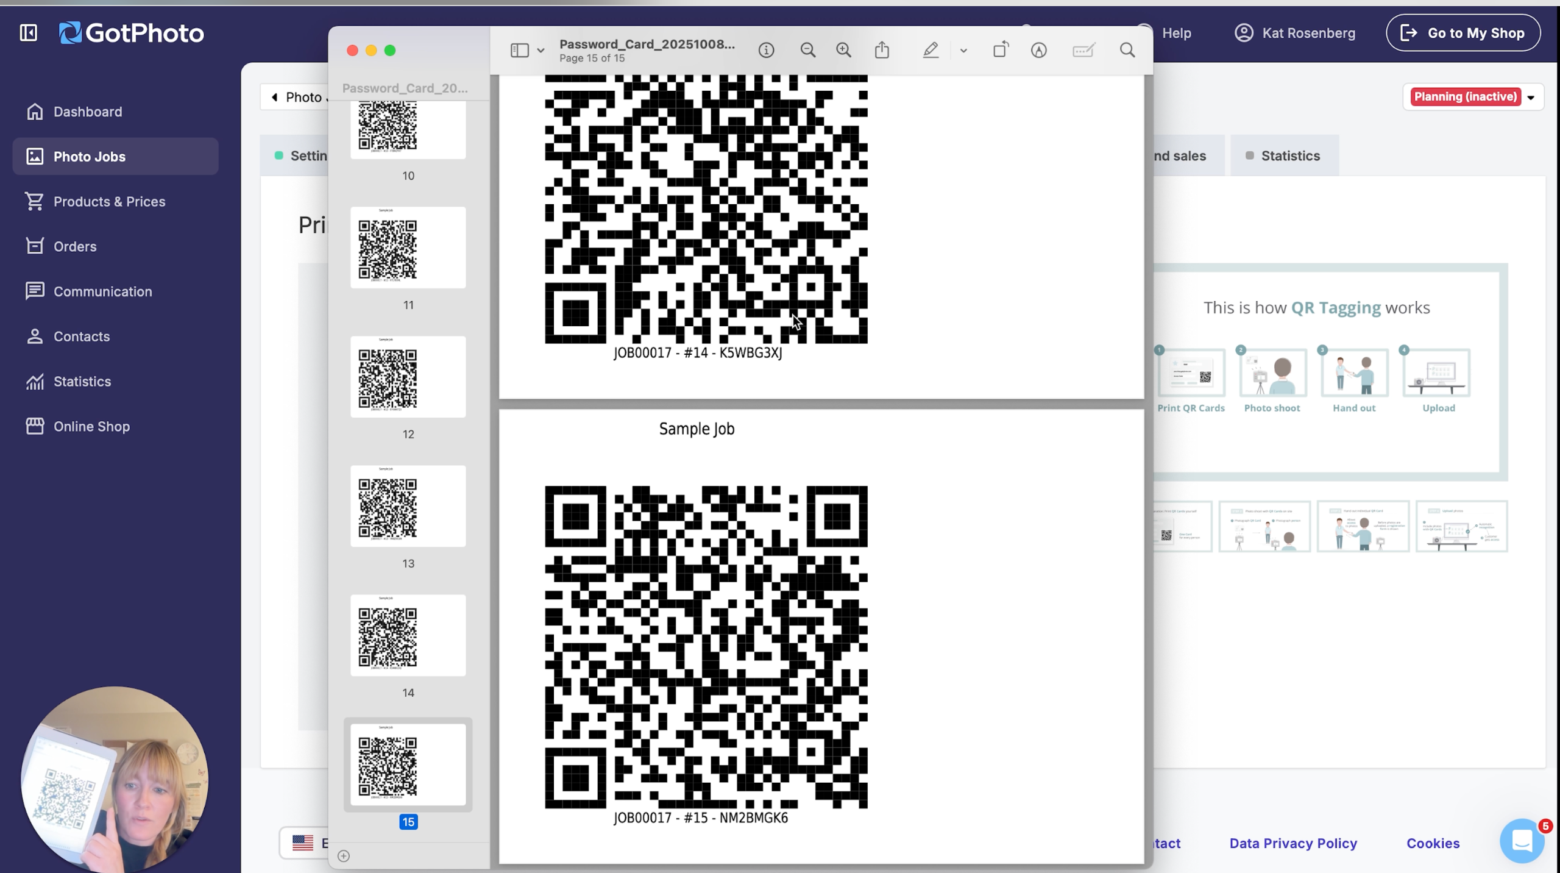Click the rotate page icon
This screenshot has height=873, width=1560.
coord(1001,50)
